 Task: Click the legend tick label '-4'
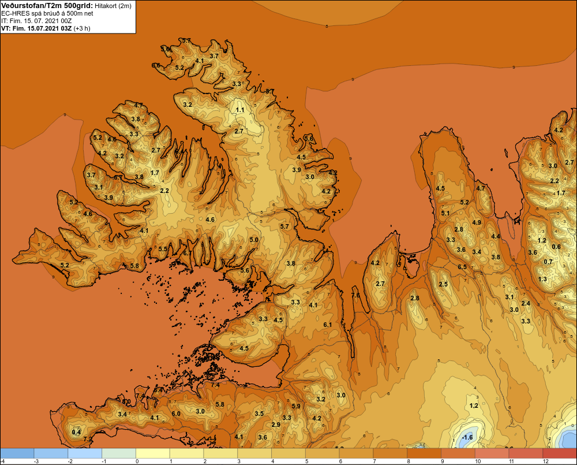coord(2,462)
